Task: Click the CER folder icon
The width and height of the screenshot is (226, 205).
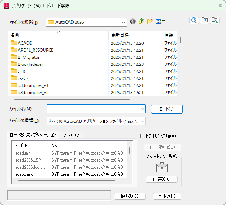Action: (14, 71)
